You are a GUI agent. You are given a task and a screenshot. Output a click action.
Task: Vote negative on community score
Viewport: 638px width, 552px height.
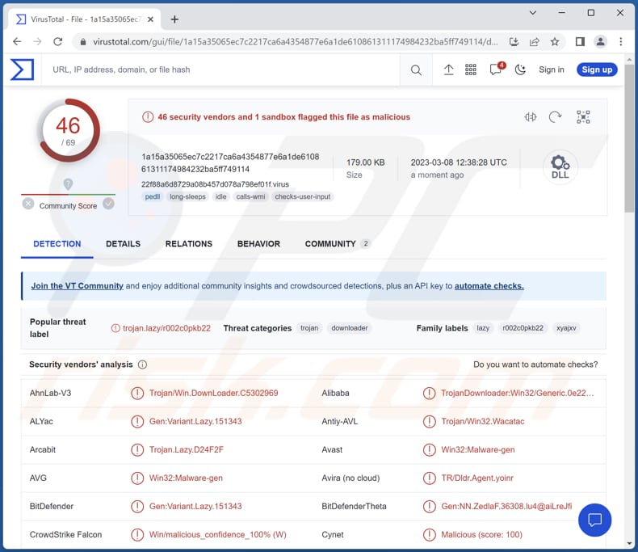click(x=28, y=204)
